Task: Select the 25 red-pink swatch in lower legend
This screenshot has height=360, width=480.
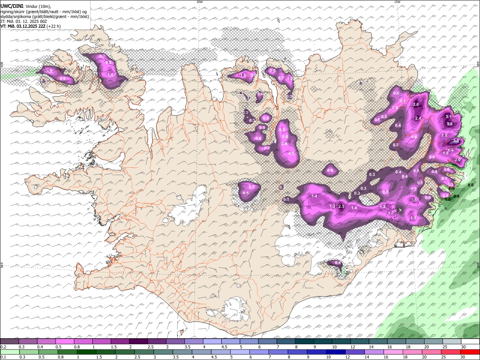Action: click(x=451, y=352)
